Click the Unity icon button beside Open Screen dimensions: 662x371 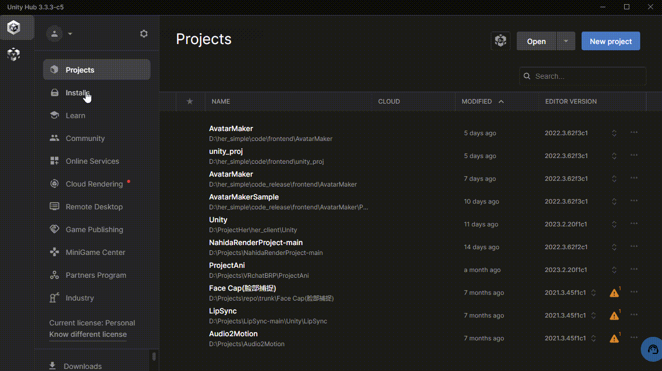[x=500, y=41]
